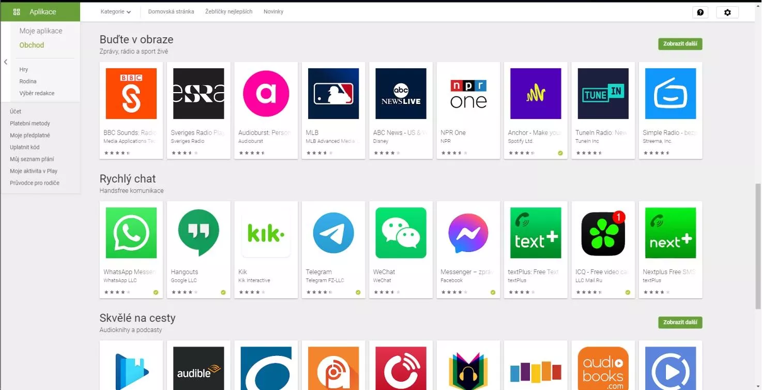762x390 pixels.
Task: Open Žebříčky nejlepších tab
Action: click(228, 11)
